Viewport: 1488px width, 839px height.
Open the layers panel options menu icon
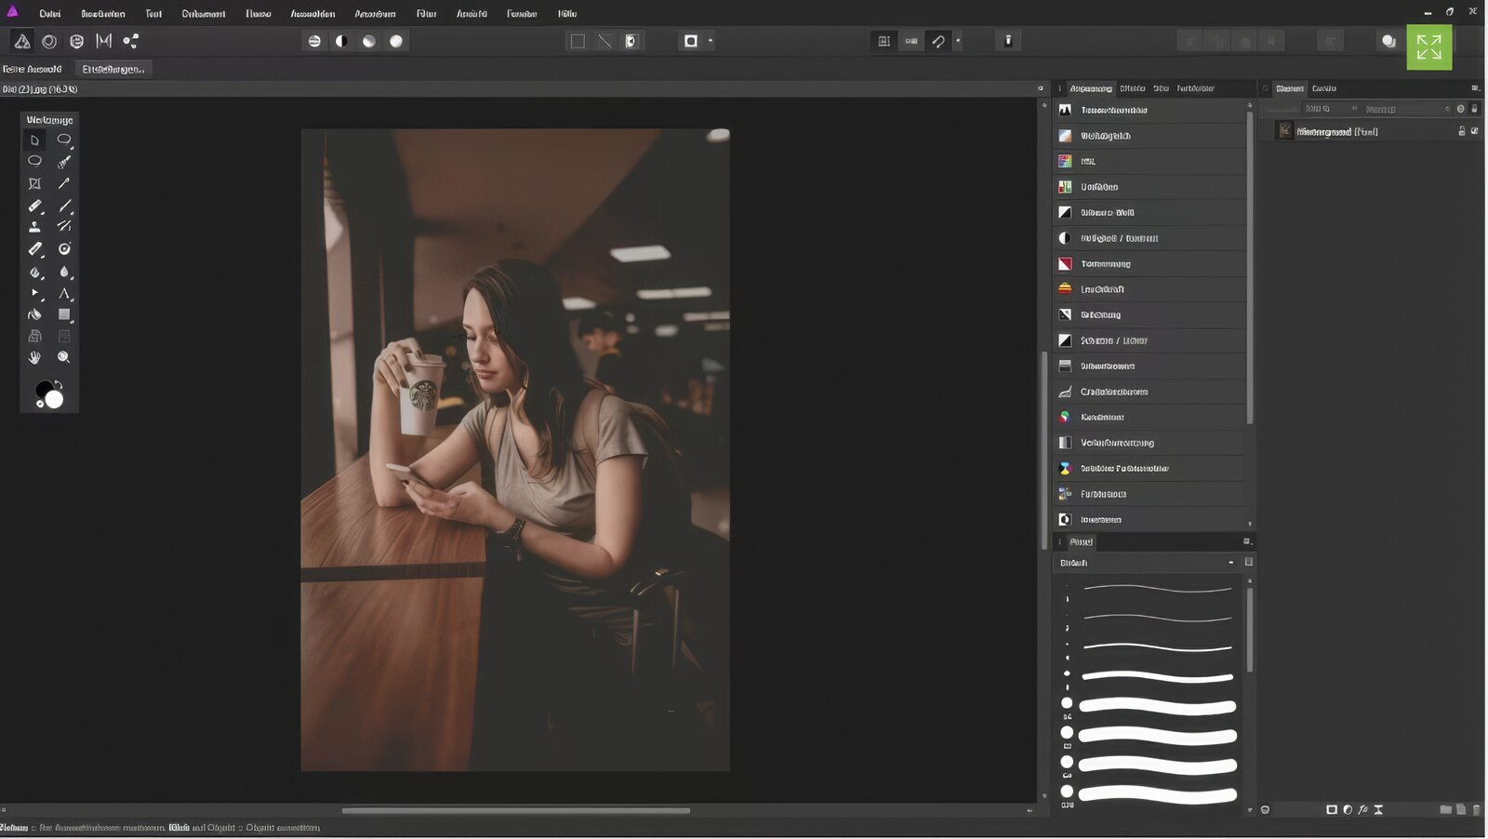pyautogui.click(x=1474, y=88)
